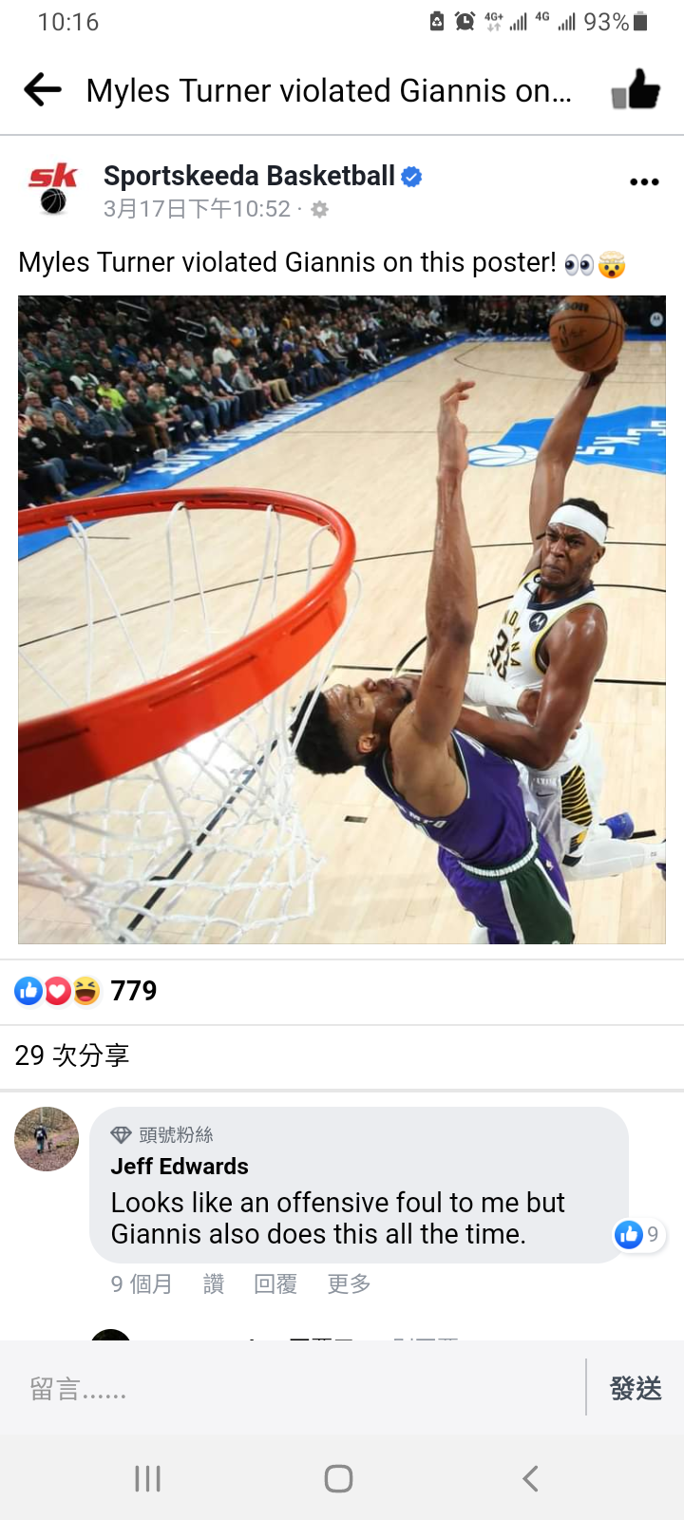Like the comment with 讚
Screen dimensions: 684x1520
click(x=214, y=1284)
